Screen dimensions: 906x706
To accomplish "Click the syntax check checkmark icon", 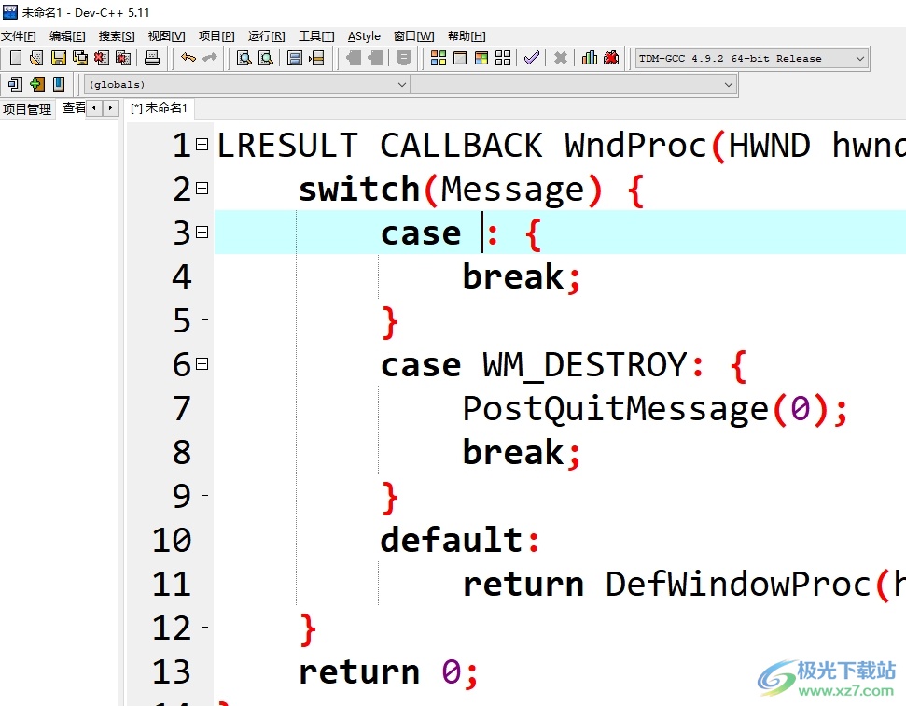I will [531, 59].
